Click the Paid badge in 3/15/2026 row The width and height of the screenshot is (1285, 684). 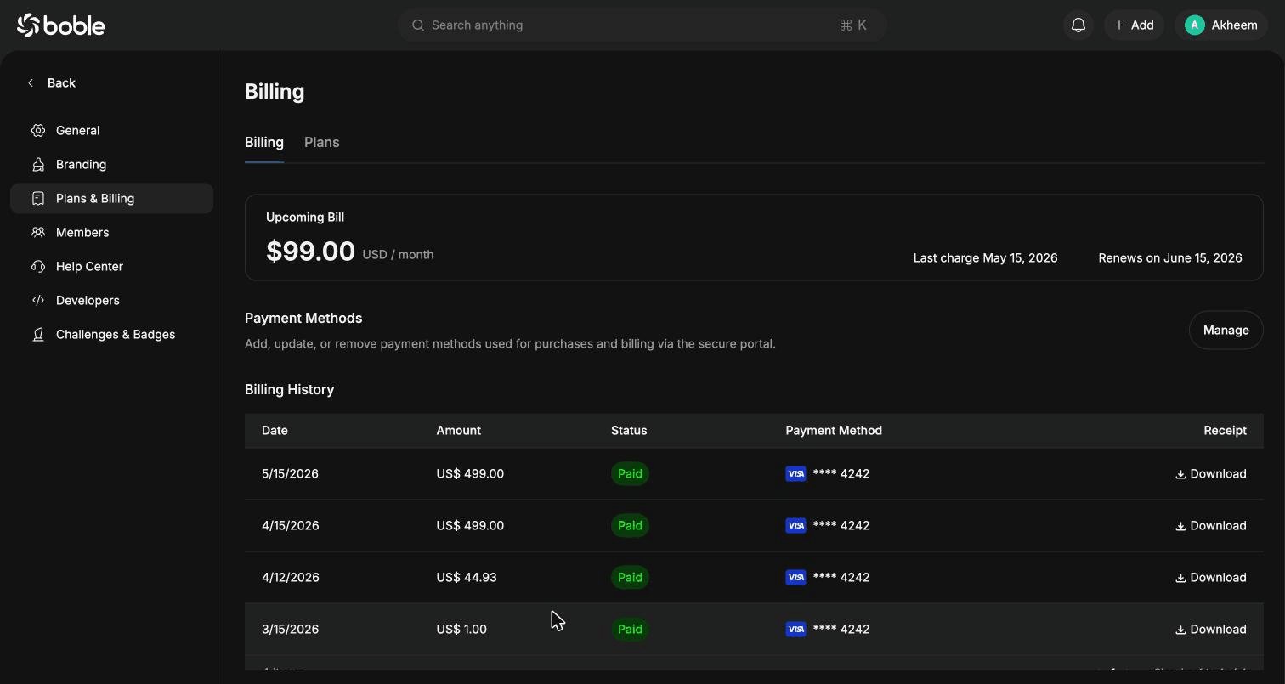630,630
